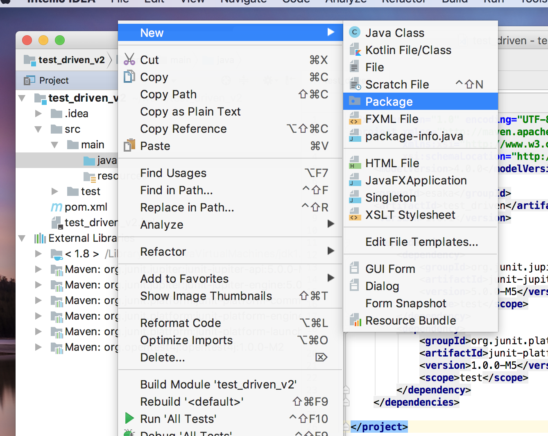Click the </dependencies> closing tag line
Viewport: 548px width, 436px height.
click(x=417, y=402)
